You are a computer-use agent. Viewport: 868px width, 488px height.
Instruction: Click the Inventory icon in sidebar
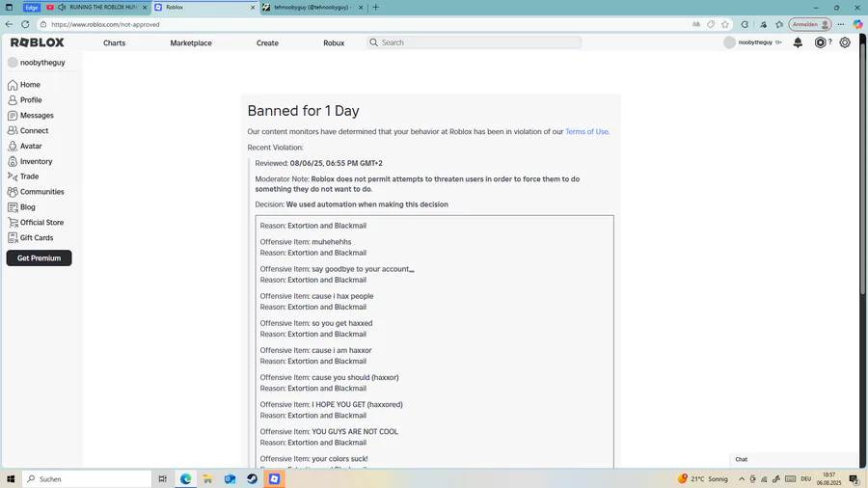pyautogui.click(x=13, y=162)
